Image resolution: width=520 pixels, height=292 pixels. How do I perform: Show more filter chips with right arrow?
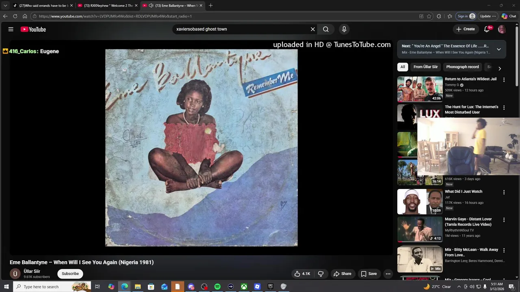500,69
